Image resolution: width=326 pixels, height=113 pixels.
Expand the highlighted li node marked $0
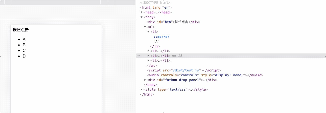[x=148, y=56]
